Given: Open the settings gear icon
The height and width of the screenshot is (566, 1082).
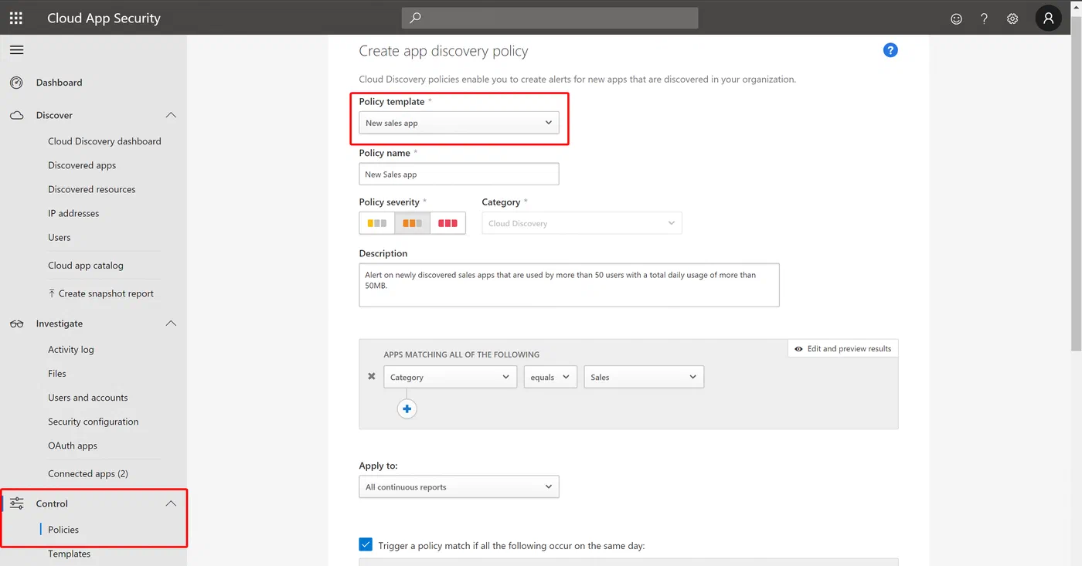Looking at the screenshot, I should 1012,19.
